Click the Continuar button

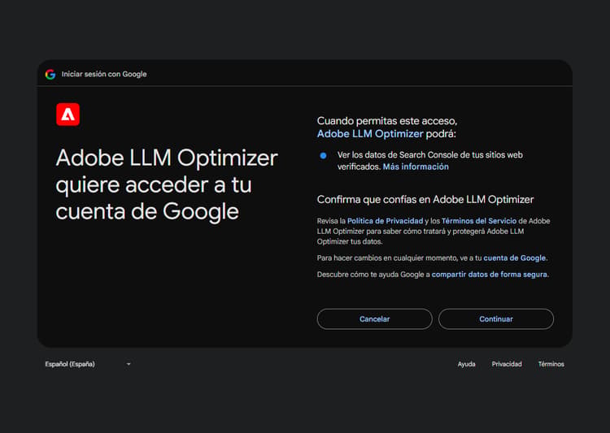tap(496, 319)
